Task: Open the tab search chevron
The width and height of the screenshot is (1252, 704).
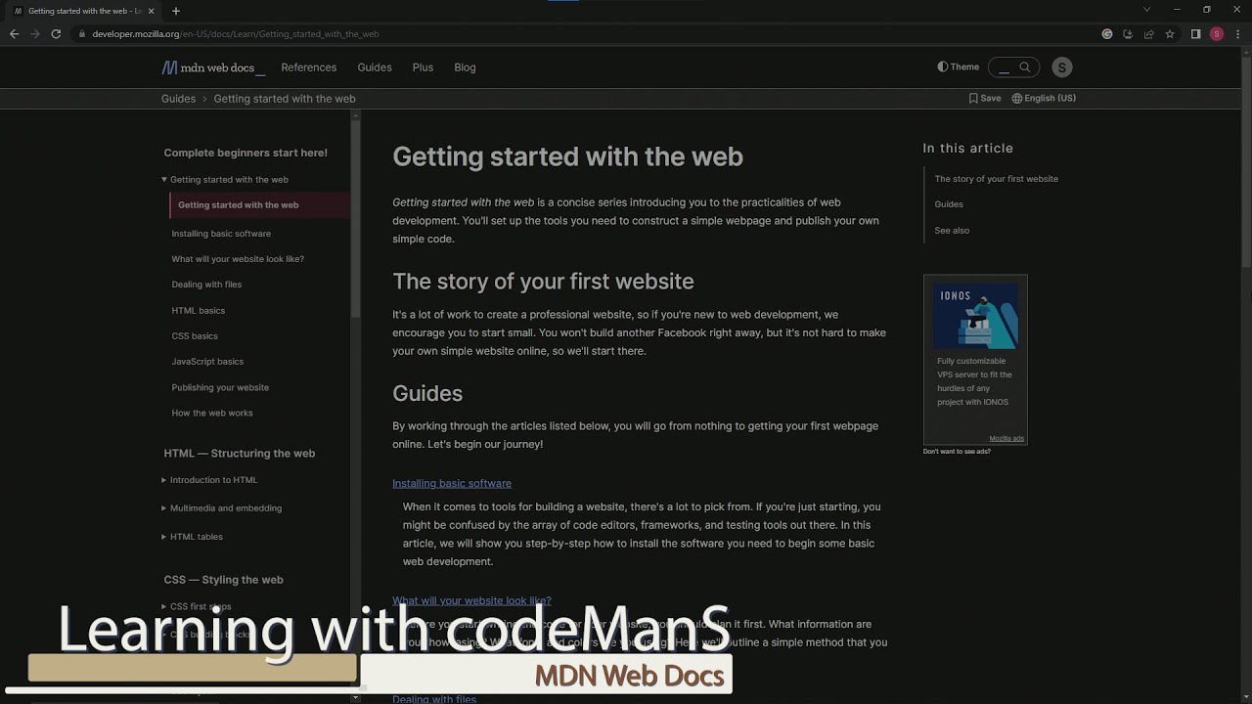Action: coord(1146,10)
